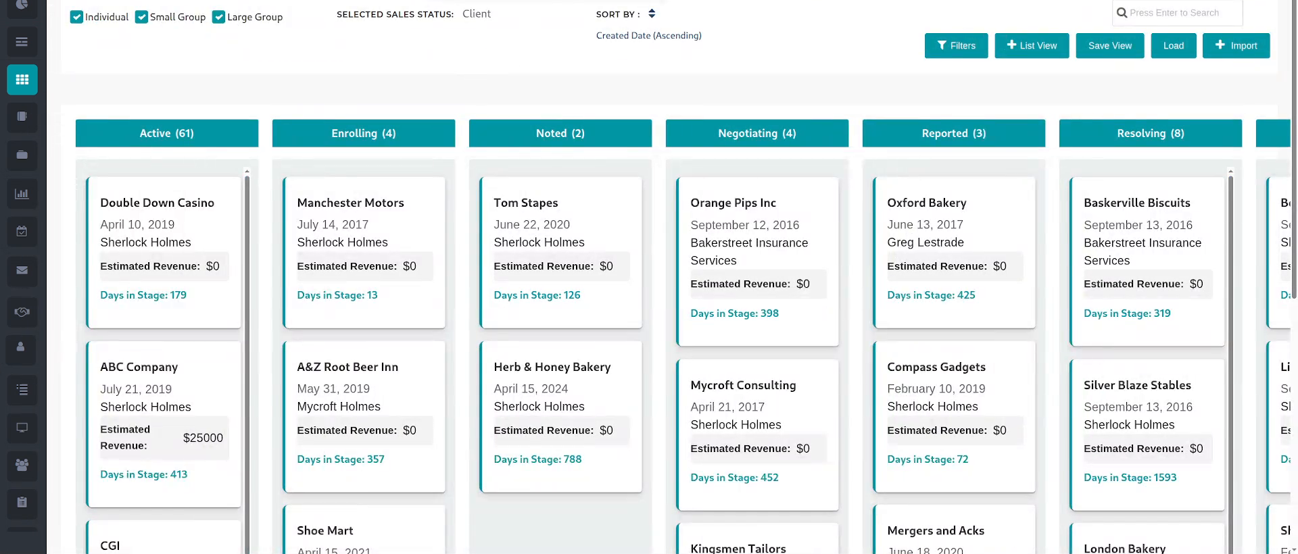Select the Noted (2) column header
This screenshot has height=554, width=1298.
click(x=560, y=133)
